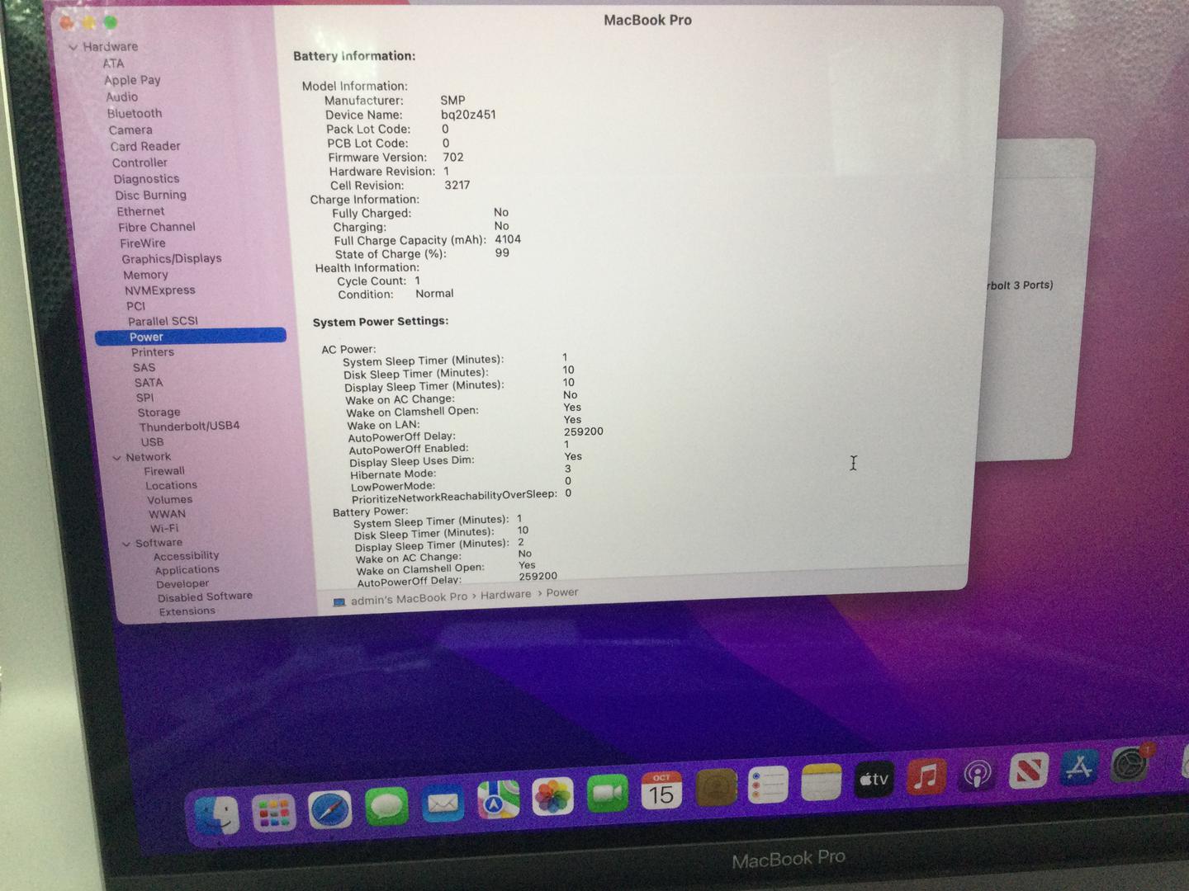
Task: Select SATA in the sidebar
Action: click(x=149, y=383)
